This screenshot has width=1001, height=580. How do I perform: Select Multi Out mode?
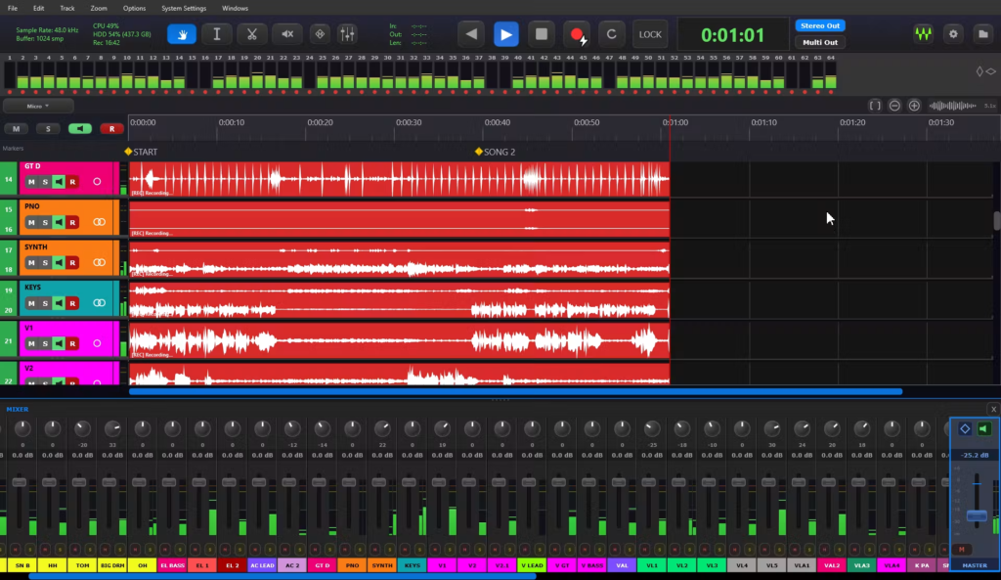tap(820, 42)
